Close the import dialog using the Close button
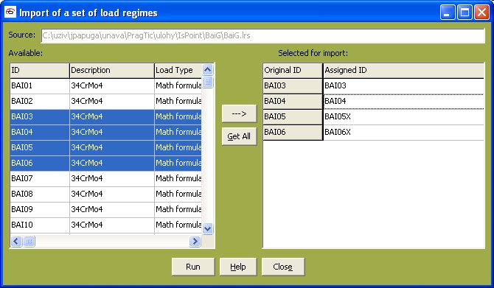 click(283, 267)
